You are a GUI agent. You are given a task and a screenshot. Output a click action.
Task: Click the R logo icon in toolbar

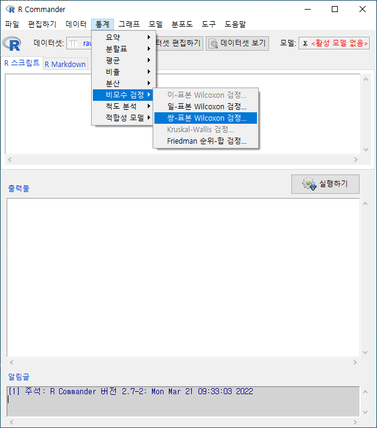[x=11, y=43]
